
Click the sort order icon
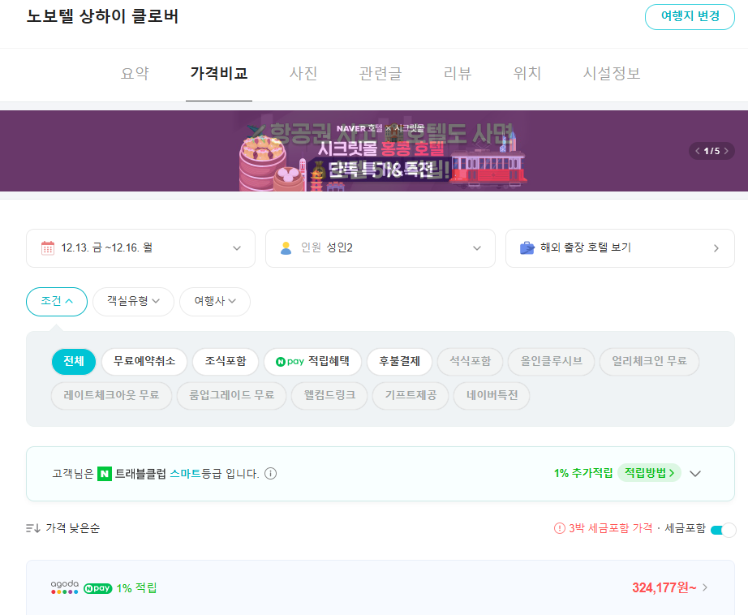click(x=33, y=528)
